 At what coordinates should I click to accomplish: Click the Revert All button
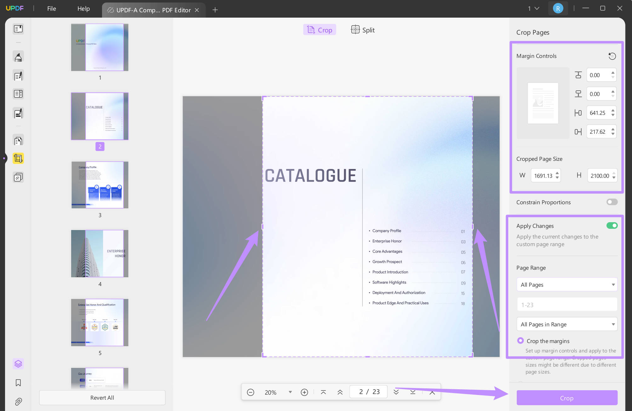tap(102, 397)
